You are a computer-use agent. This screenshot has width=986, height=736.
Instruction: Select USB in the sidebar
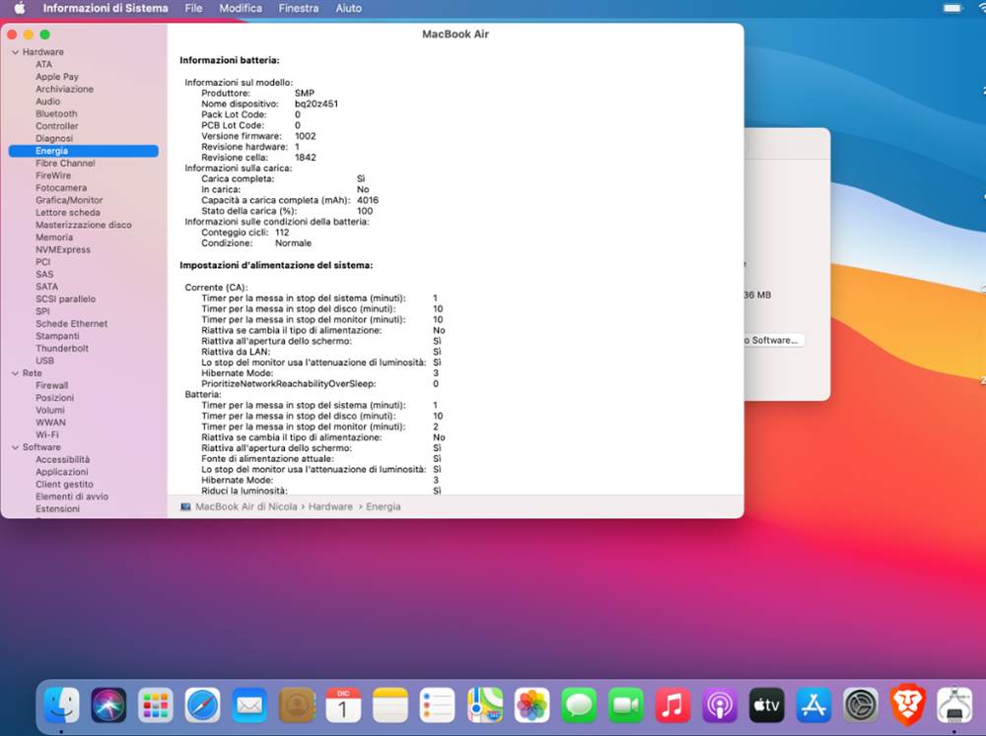tap(44, 361)
